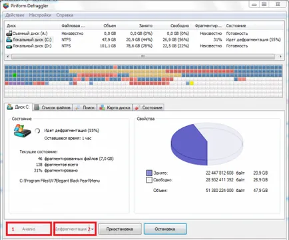The height and width of the screenshot is (240, 289).
Task: Click the green block in drive map
Action: 15,75
